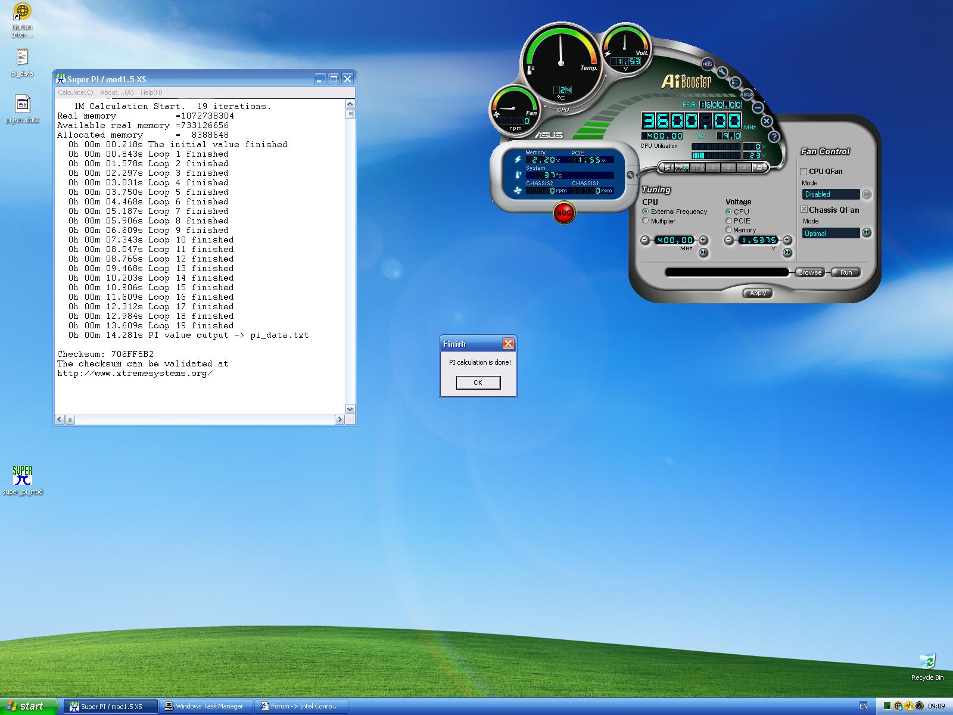This screenshot has height=715, width=953.
Task: Click the X close icon on AI Booster
Action: coord(767,121)
